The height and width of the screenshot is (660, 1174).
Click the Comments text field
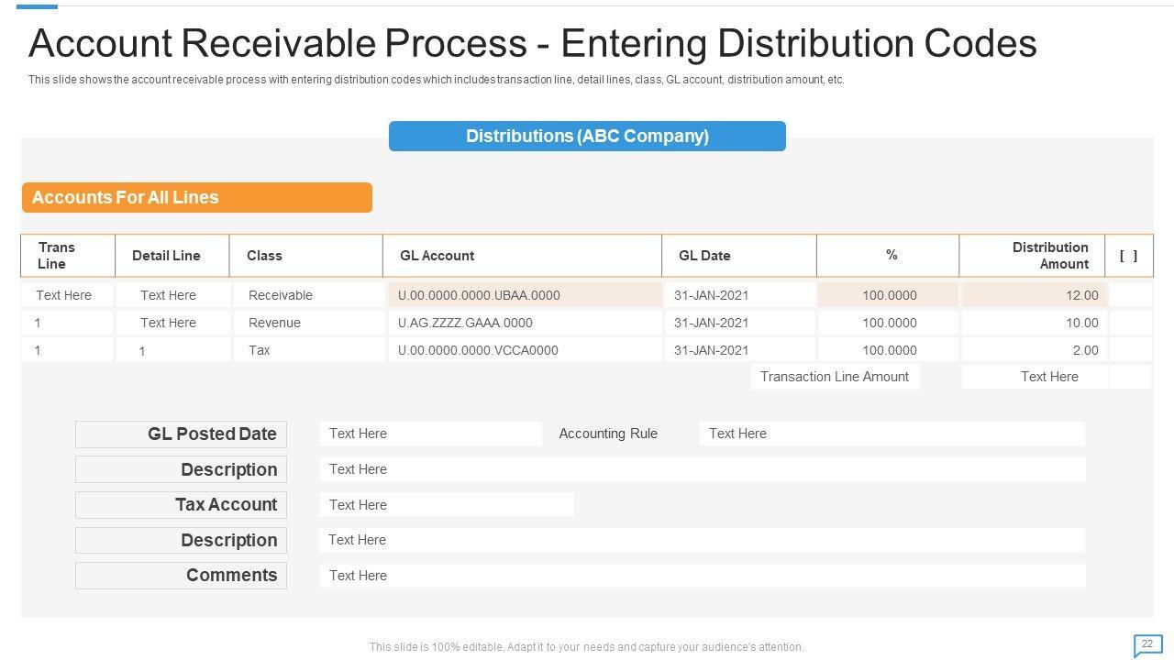point(702,576)
